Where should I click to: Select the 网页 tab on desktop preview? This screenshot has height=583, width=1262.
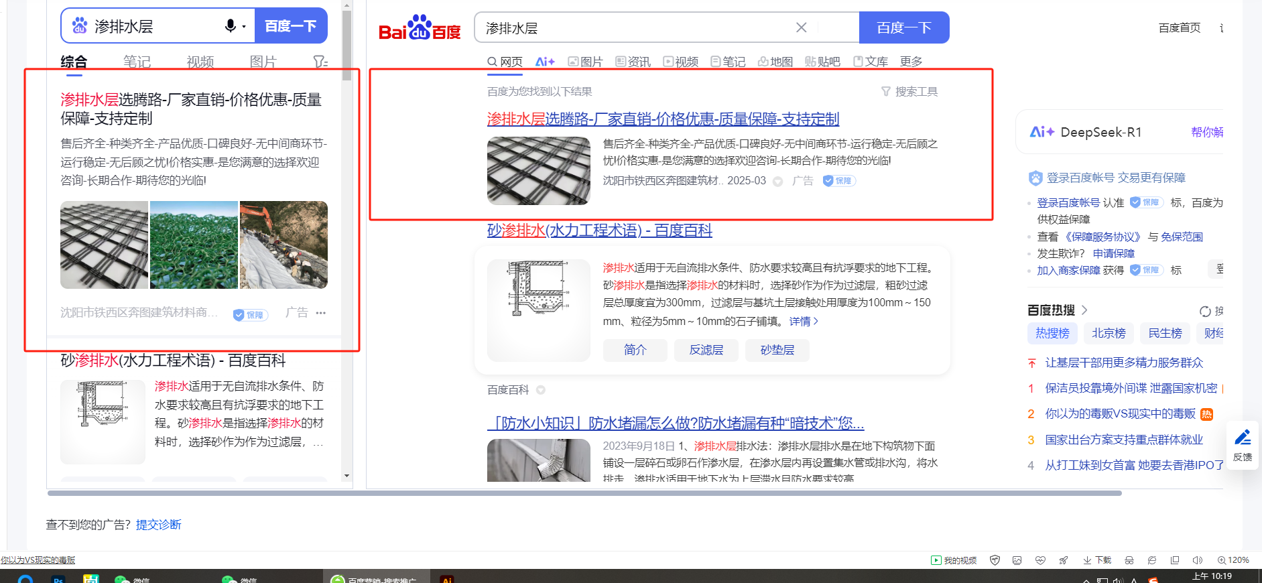(x=505, y=62)
